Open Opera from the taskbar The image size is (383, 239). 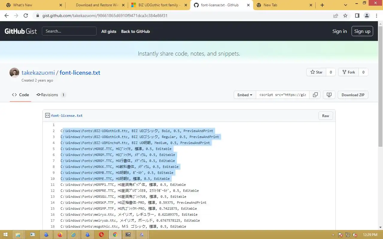pos(101,235)
